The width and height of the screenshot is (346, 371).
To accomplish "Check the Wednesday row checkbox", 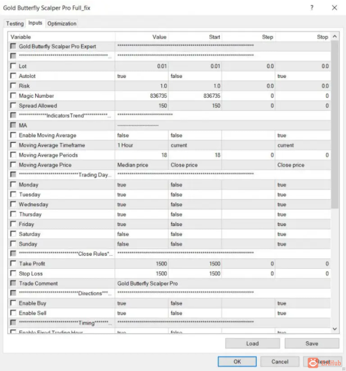I will click(13, 204).
